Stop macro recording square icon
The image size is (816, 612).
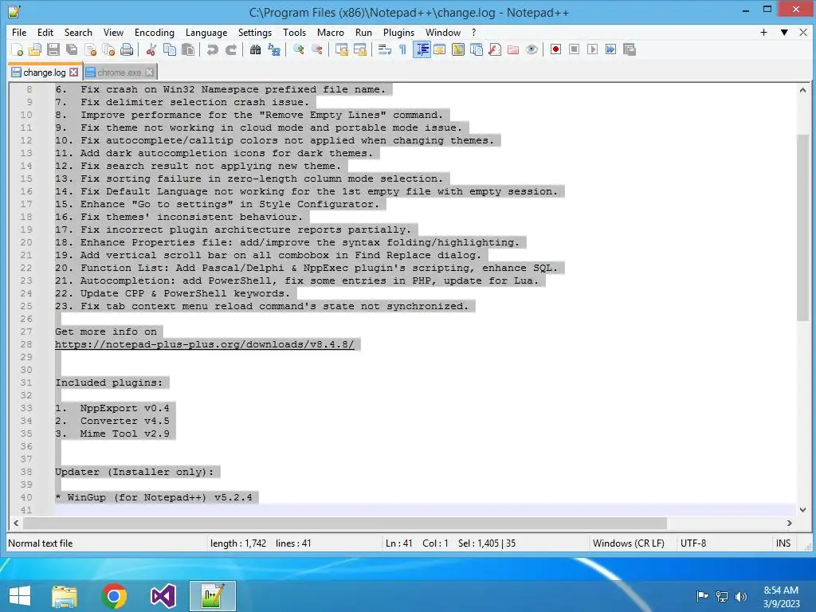[574, 49]
